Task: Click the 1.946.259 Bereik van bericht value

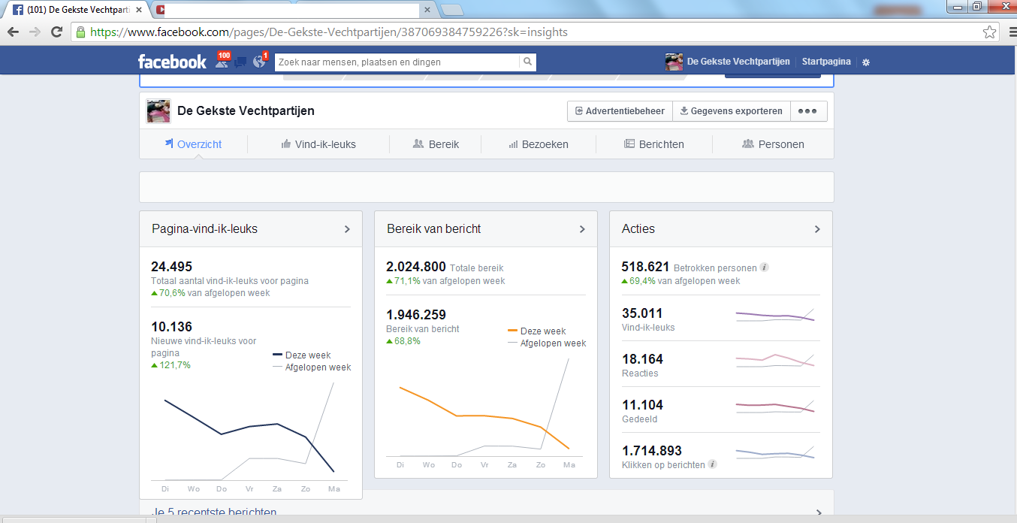Action: [x=416, y=315]
